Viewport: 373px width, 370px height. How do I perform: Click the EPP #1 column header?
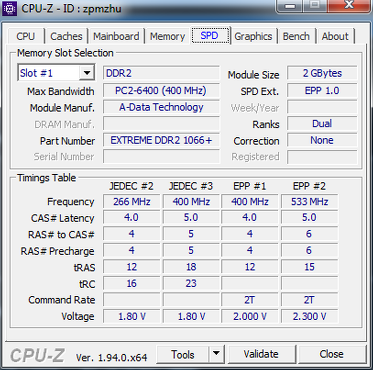pos(250,186)
